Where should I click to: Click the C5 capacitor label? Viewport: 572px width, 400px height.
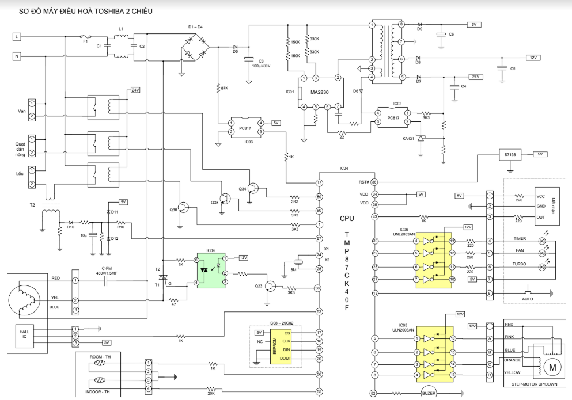(x=513, y=69)
